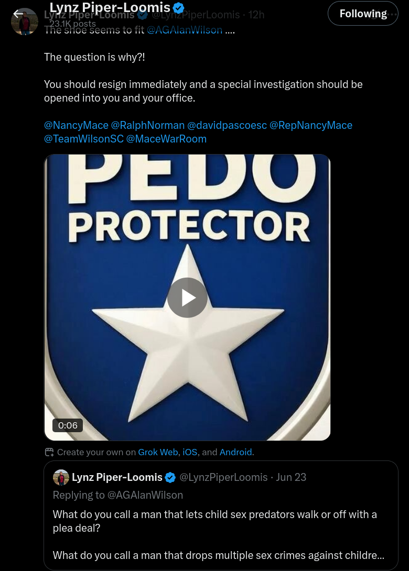Click the 0:06 video duration badge
This screenshot has width=409, height=571.
click(x=68, y=425)
